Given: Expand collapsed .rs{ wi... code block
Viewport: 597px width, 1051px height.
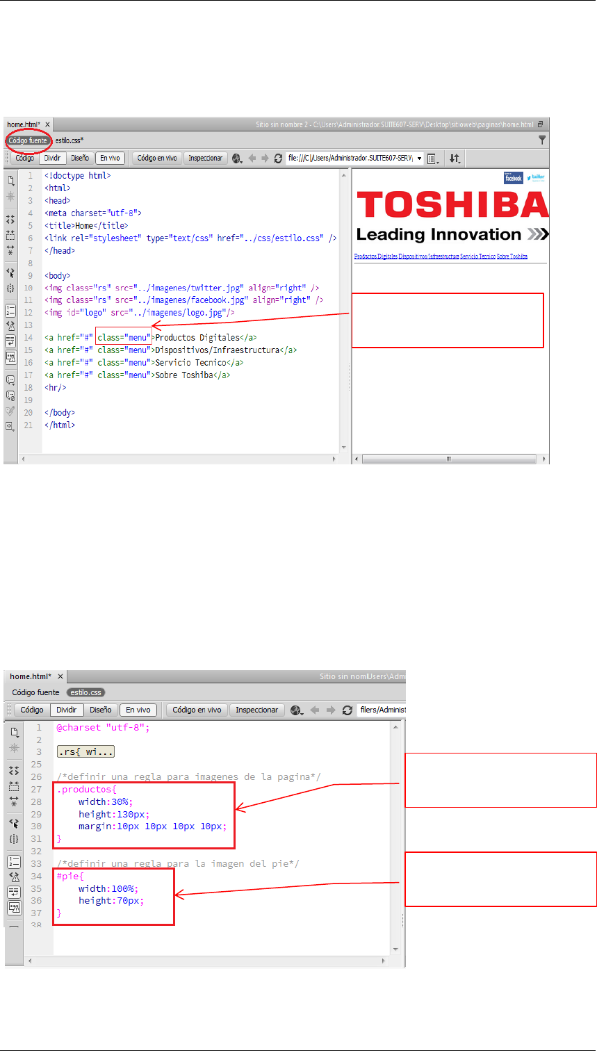Looking at the screenshot, I should click(x=86, y=751).
